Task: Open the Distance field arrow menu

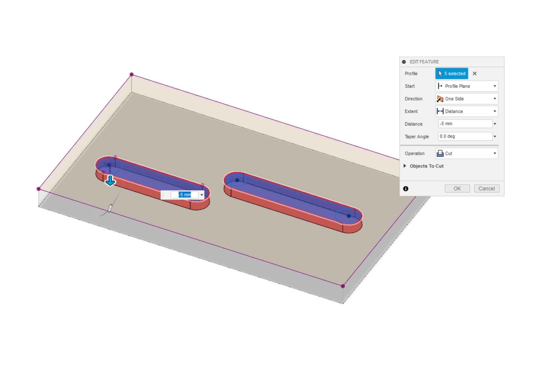Action: pos(495,124)
